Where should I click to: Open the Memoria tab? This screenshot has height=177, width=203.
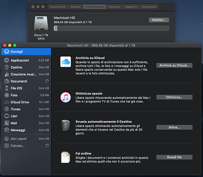click(x=114, y=7)
